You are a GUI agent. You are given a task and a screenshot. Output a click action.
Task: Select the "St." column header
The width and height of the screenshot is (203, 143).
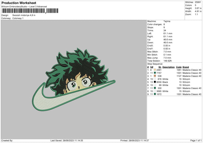click(x=160, y=67)
